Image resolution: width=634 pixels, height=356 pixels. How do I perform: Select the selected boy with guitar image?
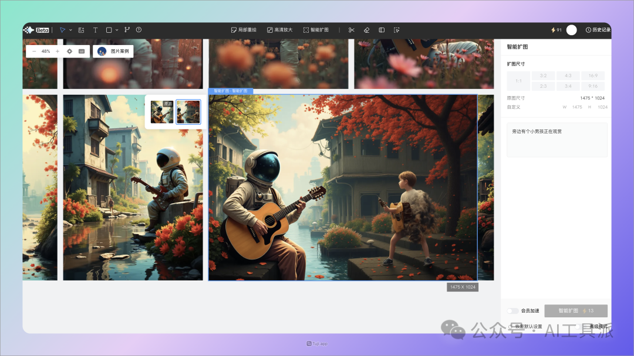pyautogui.click(x=343, y=187)
